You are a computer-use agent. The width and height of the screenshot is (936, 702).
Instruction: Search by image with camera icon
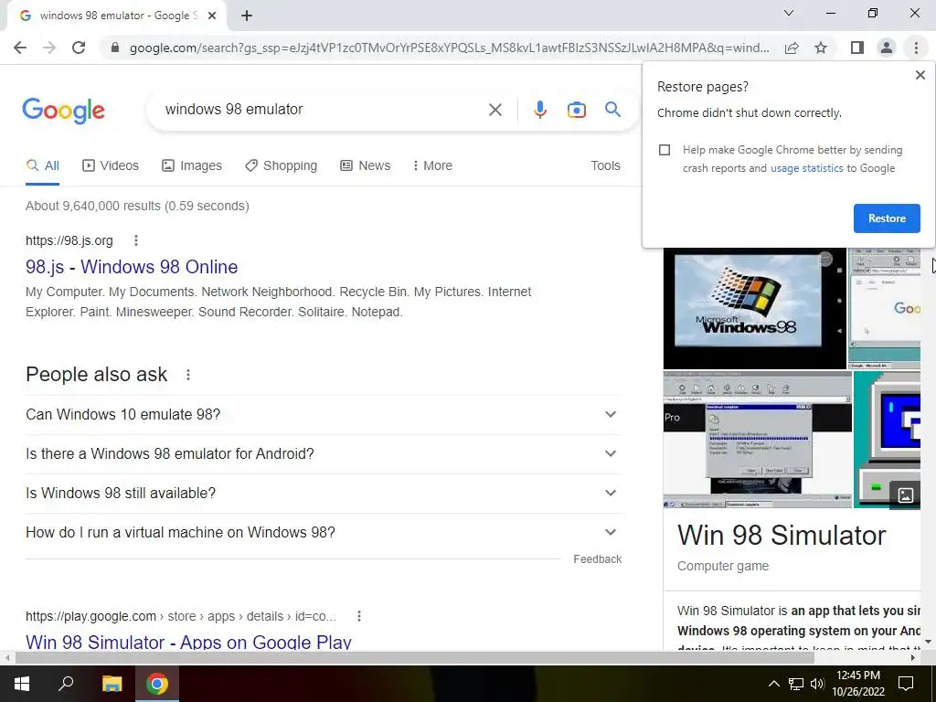[x=576, y=110]
